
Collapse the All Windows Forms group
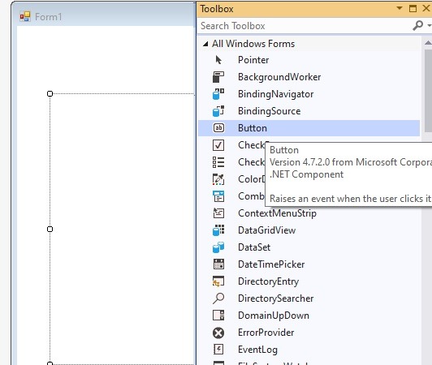[205, 44]
